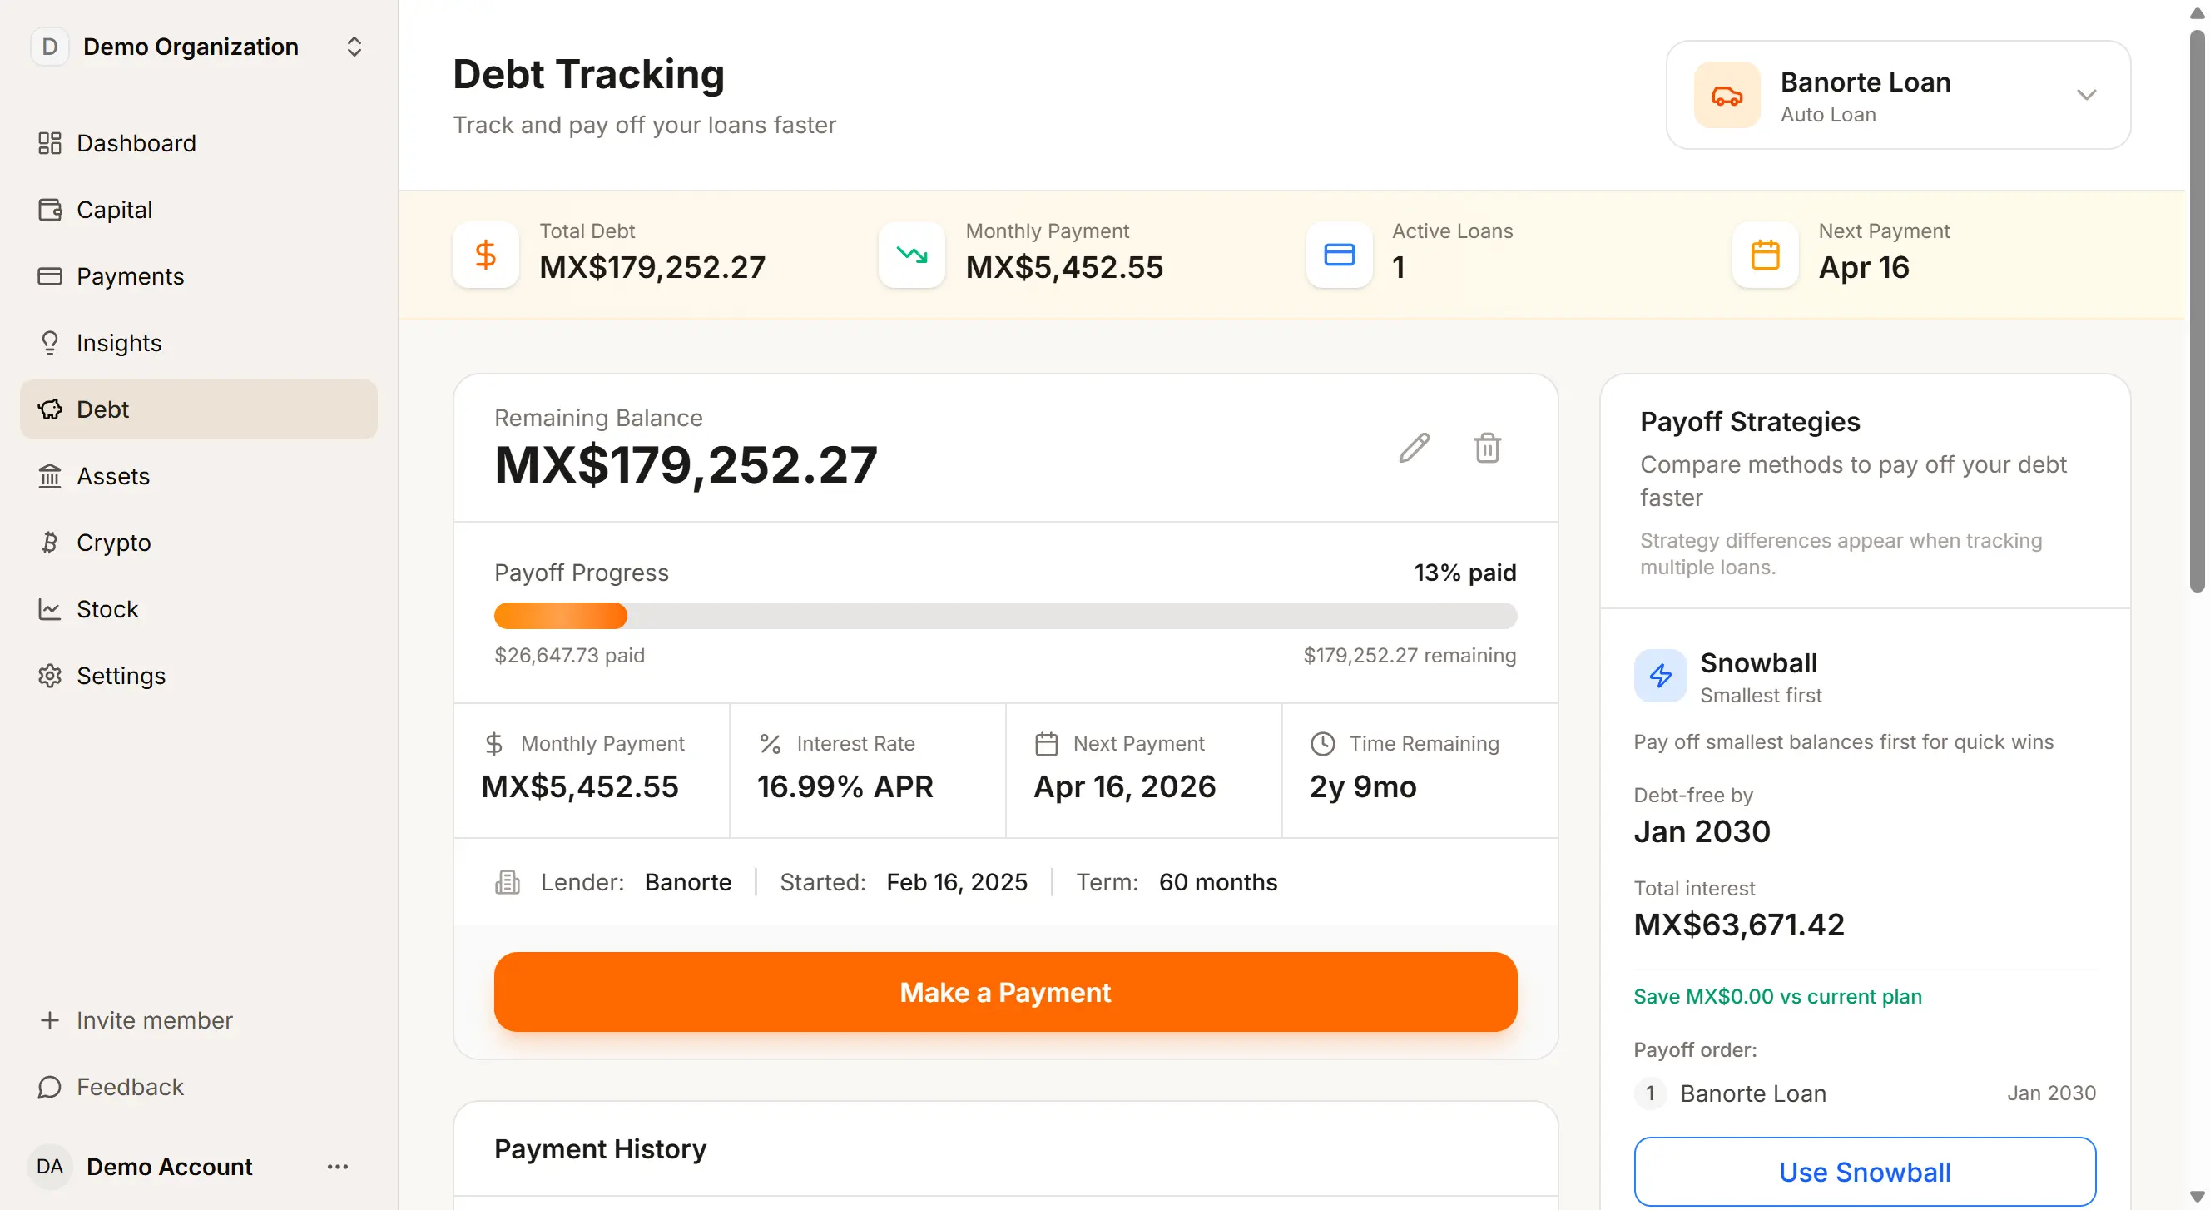Select the Assets menu item
The width and height of the screenshot is (2210, 1210).
(199, 476)
